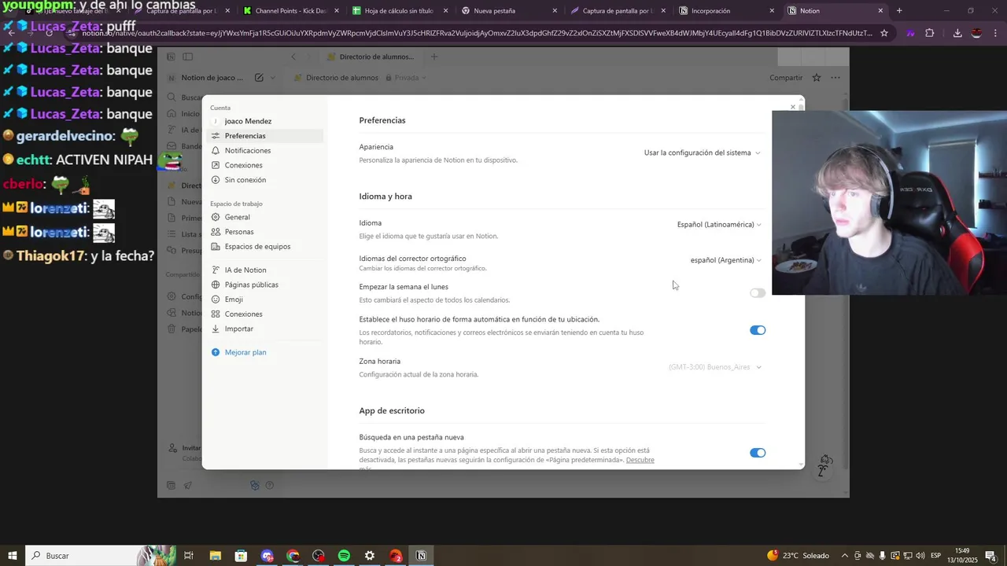Viewport: 1007px width, 566px height.
Task: Open Notificaciones settings section
Action: point(264,150)
